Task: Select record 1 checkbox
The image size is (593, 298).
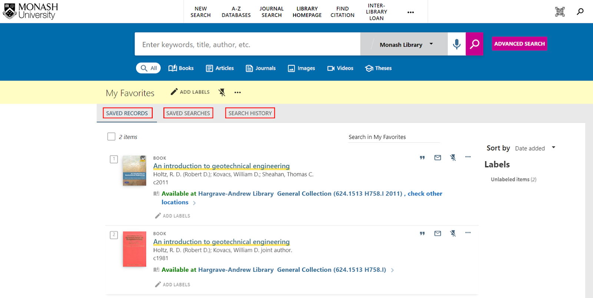Action: point(114,159)
